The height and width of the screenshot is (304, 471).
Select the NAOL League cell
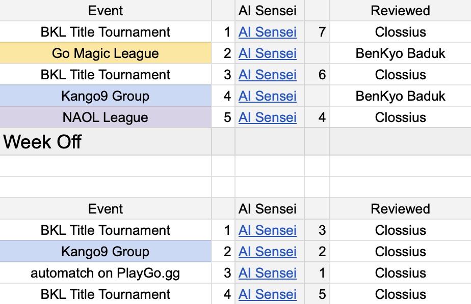tap(105, 117)
